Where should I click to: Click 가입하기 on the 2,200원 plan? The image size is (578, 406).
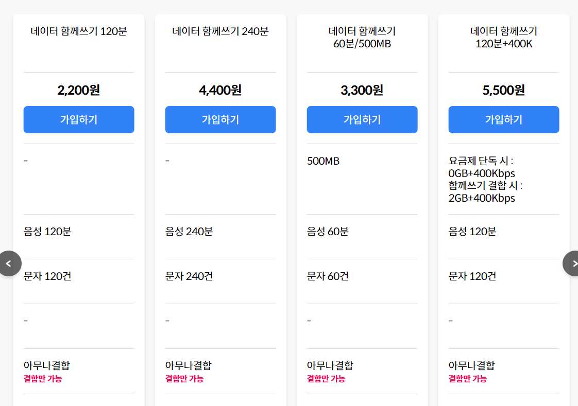[78, 119]
